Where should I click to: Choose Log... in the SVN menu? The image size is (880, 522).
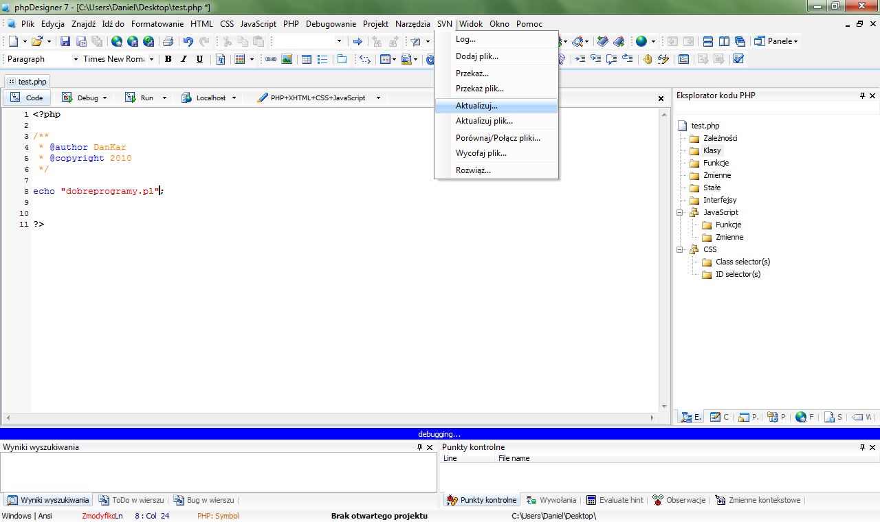pos(496,39)
